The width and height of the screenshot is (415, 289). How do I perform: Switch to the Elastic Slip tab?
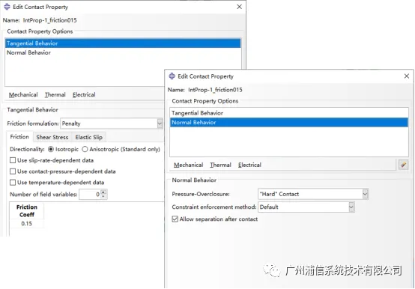[88, 137]
